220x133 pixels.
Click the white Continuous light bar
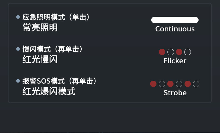click(175, 20)
